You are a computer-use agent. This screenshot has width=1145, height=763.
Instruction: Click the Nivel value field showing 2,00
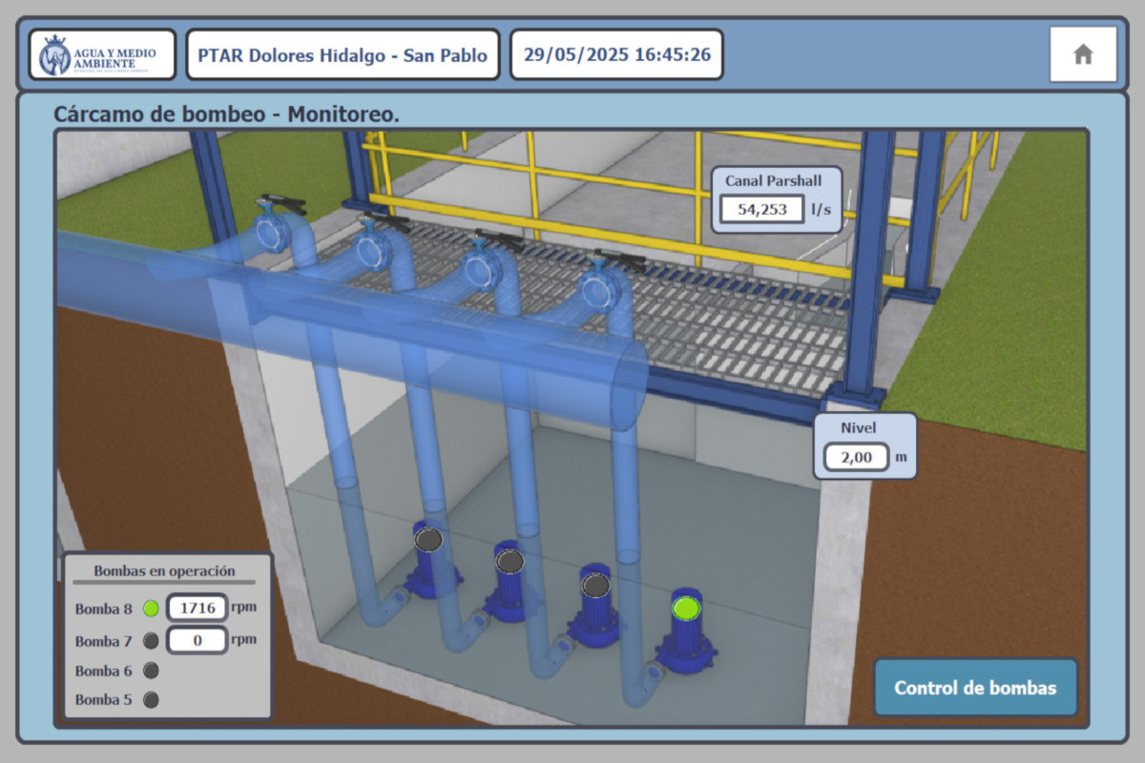click(855, 457)
